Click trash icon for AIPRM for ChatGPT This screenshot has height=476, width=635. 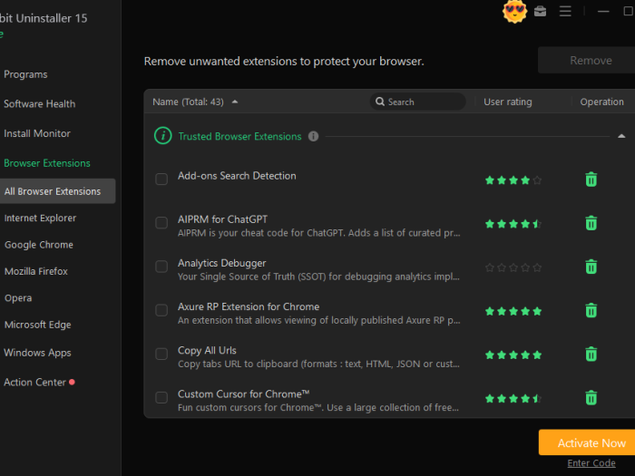[591, 223]
